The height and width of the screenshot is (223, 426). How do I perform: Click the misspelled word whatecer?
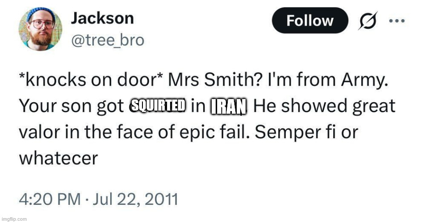[x=58, y=159]
